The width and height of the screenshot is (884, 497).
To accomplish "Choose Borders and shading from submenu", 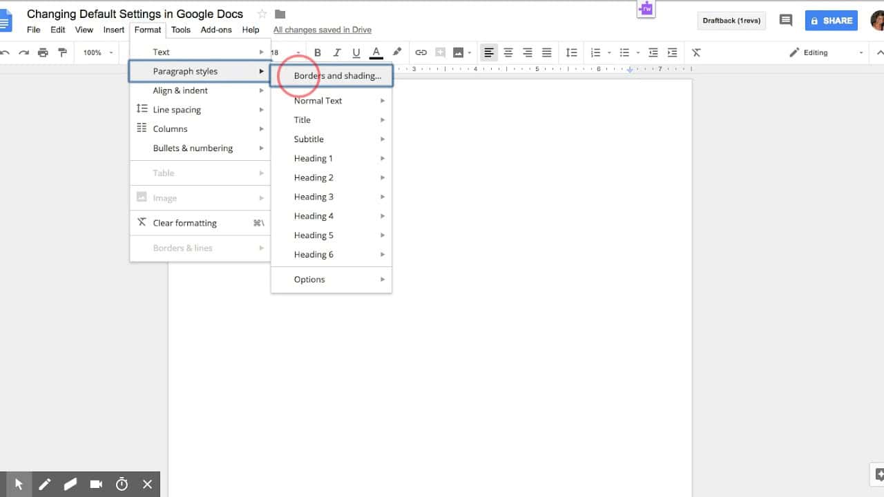I will pos(331,76).
